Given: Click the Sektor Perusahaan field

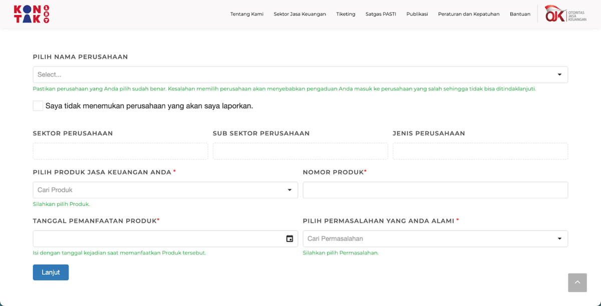Looking at the screenshot, I should [x=120, y=151].
